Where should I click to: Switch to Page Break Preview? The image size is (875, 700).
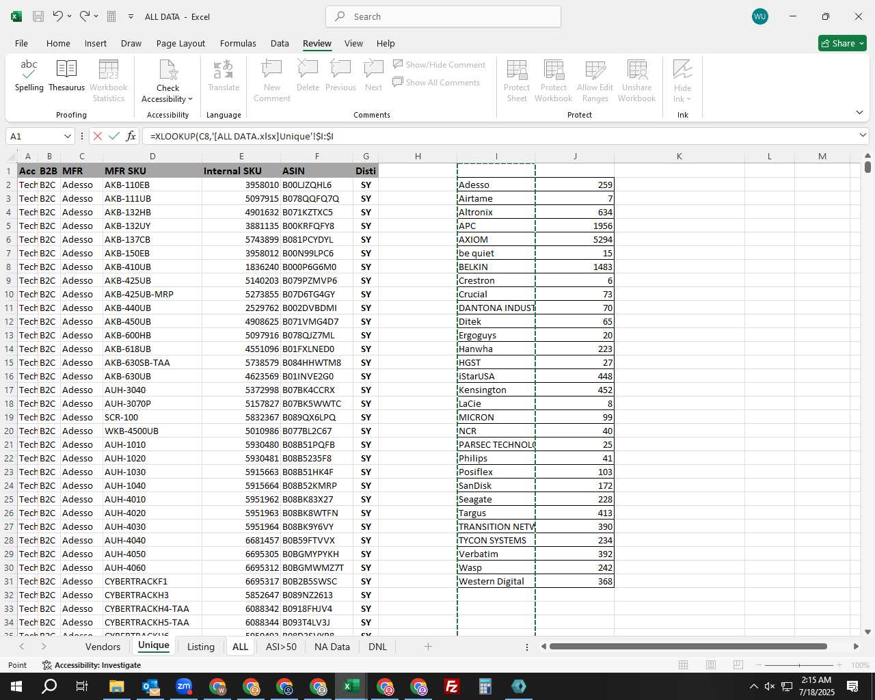(738, 665)
